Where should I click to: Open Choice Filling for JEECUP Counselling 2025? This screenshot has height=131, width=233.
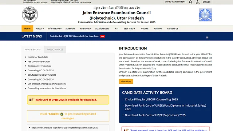151,99
